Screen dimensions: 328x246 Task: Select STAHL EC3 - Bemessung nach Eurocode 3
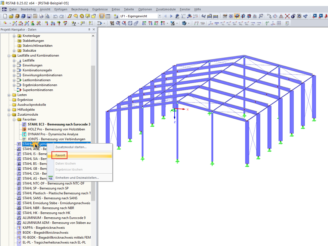pos(59,124)
